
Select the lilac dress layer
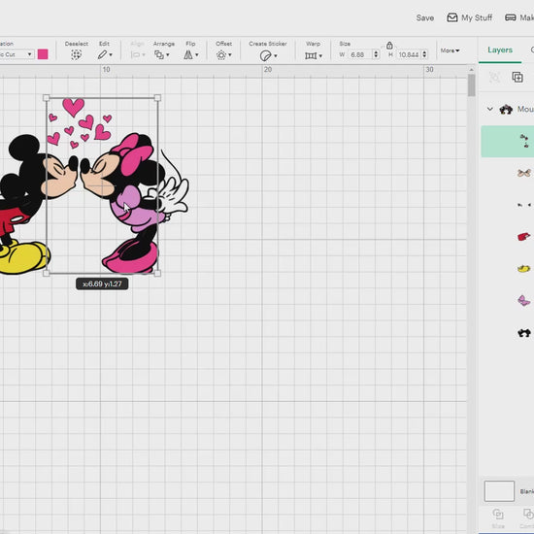(523, 300)
